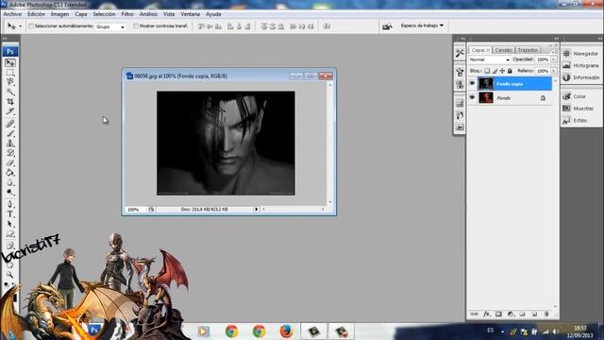Switch to the Canales tab
The image size is (604, 340).
503,50
